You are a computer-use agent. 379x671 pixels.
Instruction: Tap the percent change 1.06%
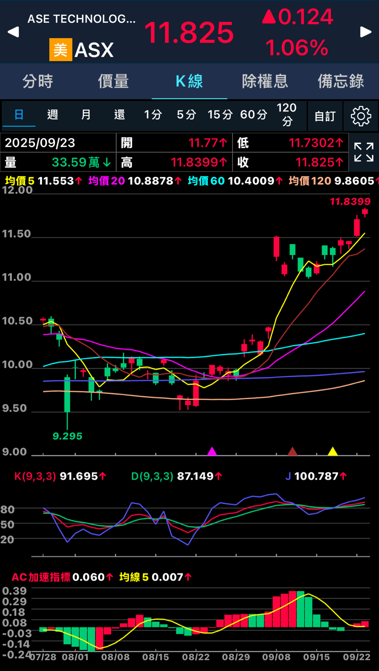click(297, 48)
